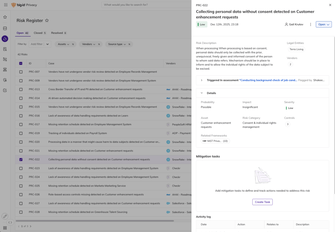
Task: Collapse the Details section chevron
Action: click(202, 93)
